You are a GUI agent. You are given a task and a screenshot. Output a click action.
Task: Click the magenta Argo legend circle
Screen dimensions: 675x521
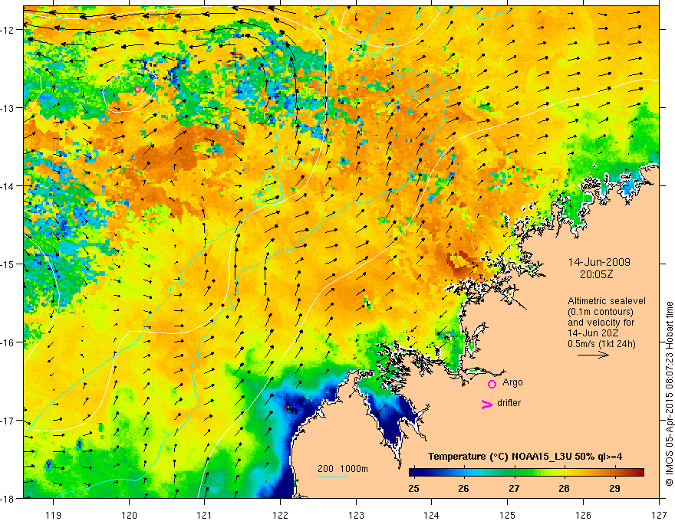click(492, 384)
